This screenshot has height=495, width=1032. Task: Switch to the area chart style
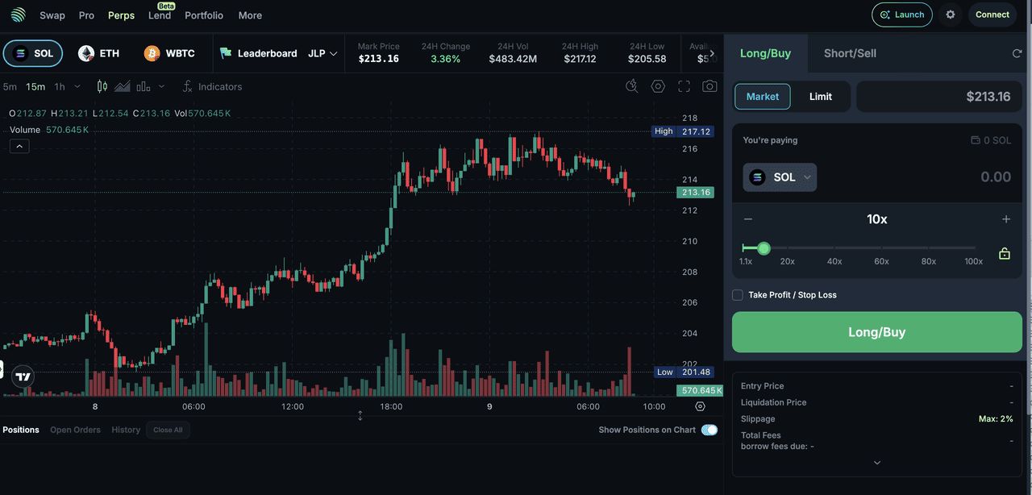point(121,86)
